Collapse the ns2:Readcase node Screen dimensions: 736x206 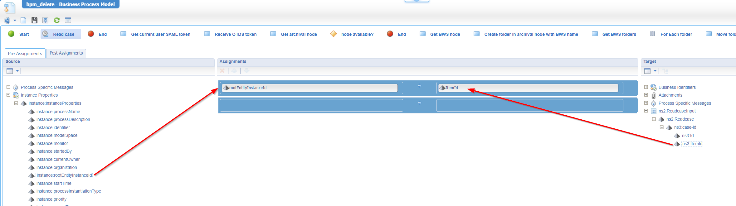point(654,119)
